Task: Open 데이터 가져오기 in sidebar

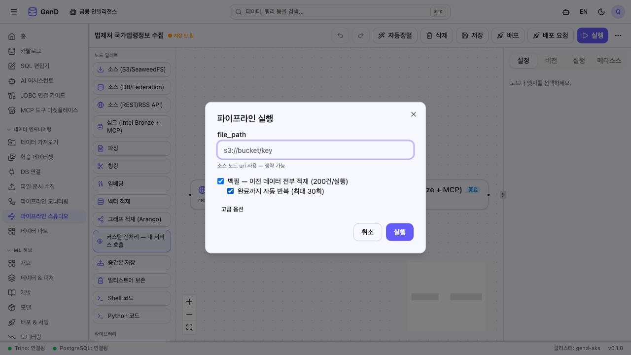Action: point(44,142)
